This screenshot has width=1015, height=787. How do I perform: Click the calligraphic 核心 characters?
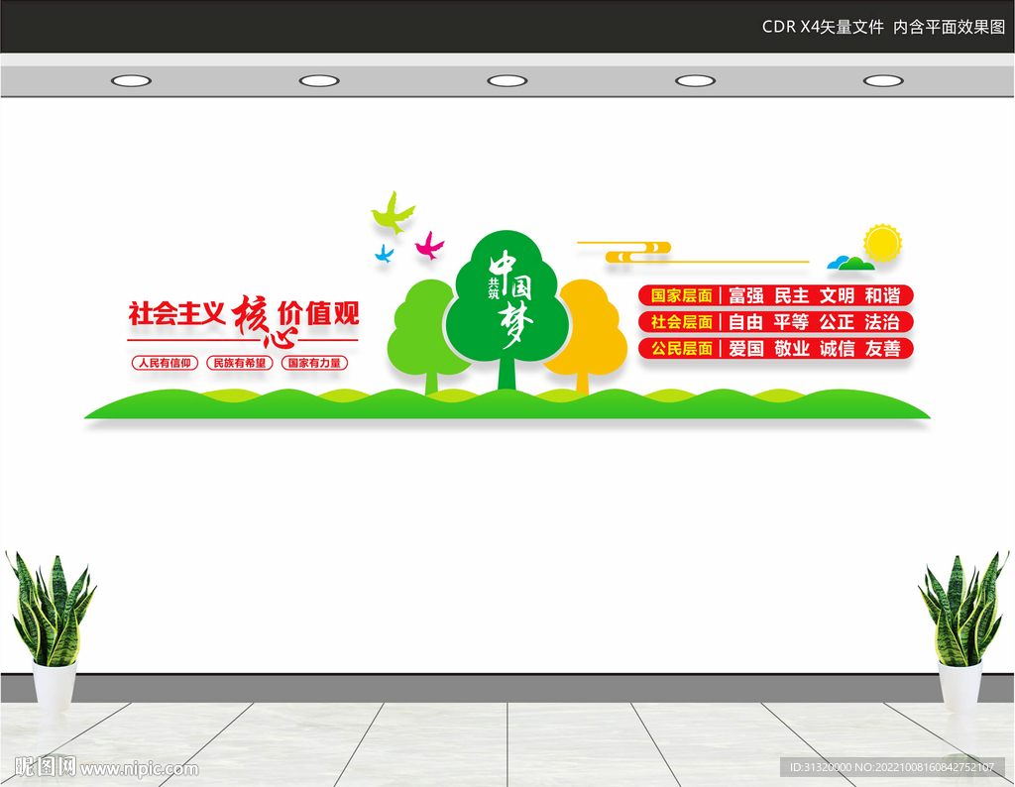[266, 322]
